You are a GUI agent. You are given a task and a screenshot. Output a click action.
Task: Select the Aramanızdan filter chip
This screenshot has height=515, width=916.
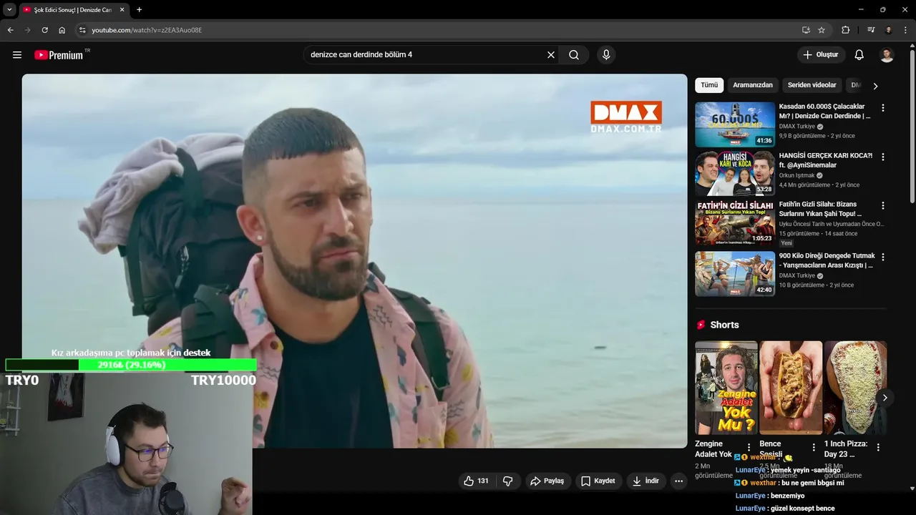[753, 85]
